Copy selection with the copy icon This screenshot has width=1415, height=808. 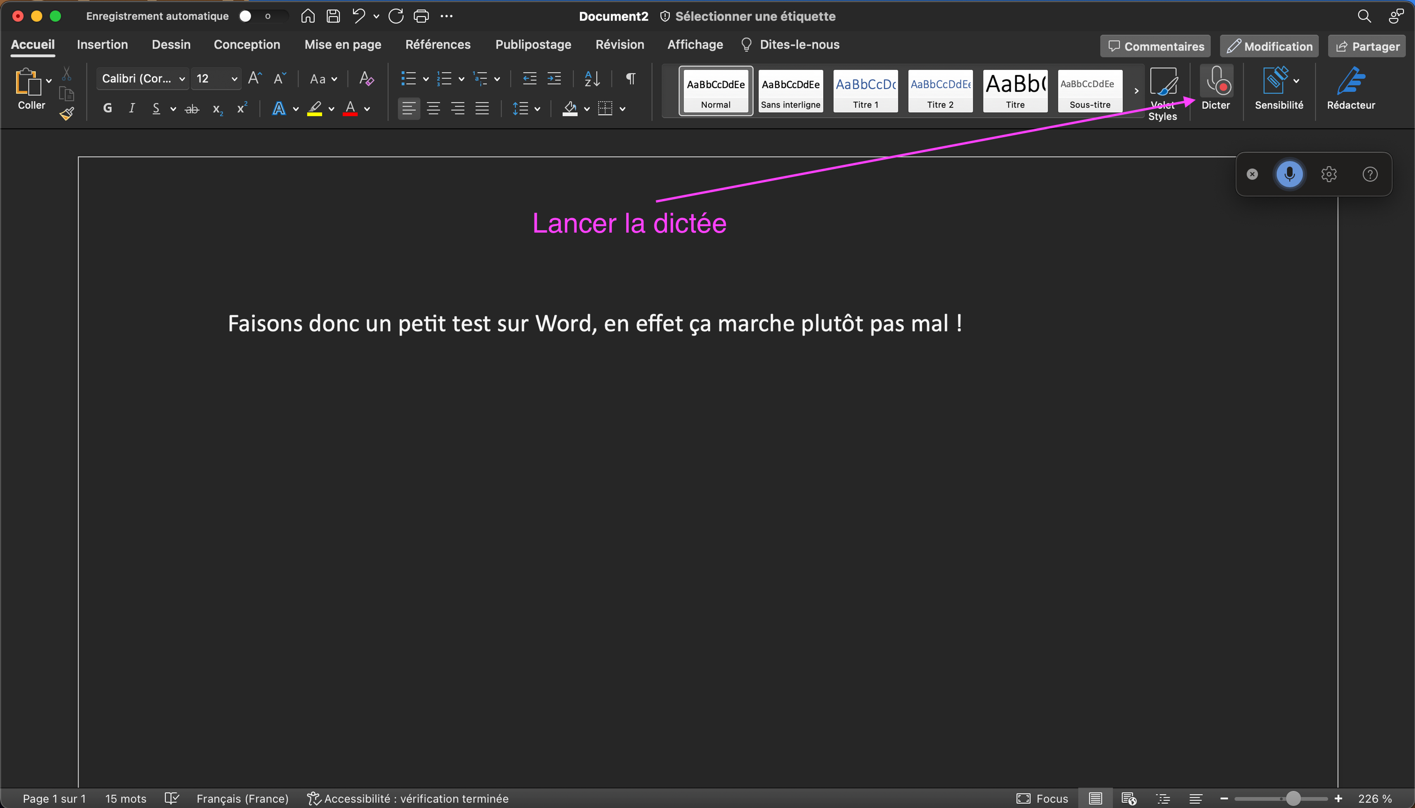click(x=67, y=94)
